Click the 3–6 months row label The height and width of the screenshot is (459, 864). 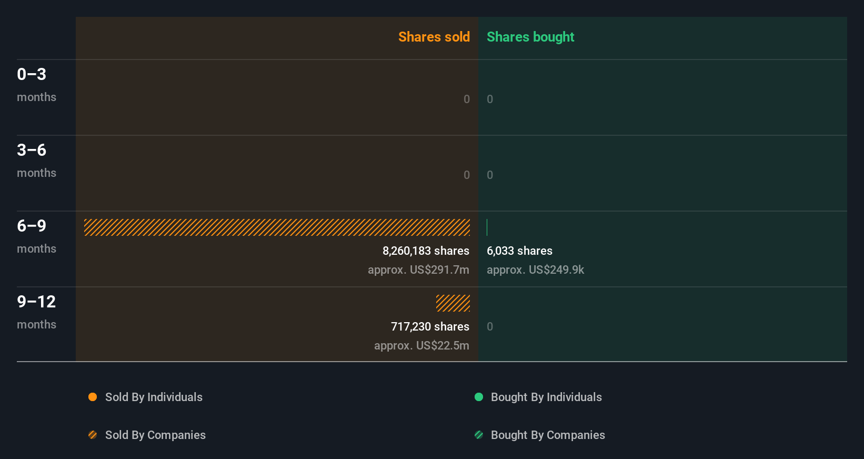point(36,160)
